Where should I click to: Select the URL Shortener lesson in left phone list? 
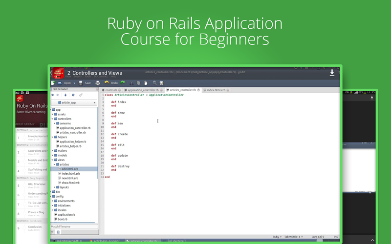(32, 185)
